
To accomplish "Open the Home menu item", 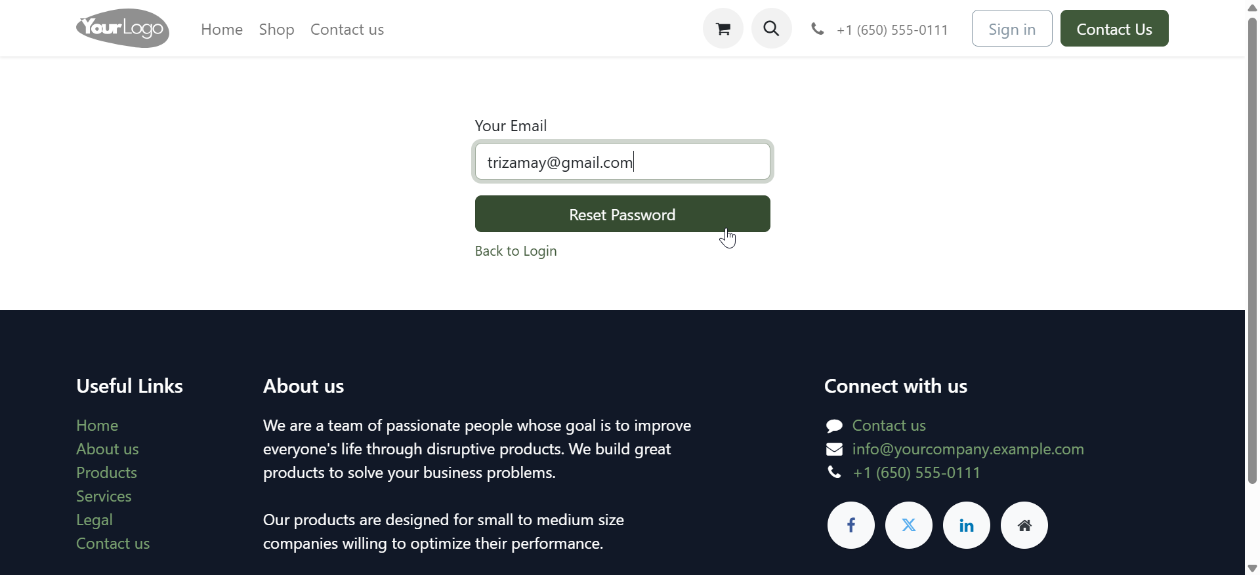I will click(x=222, y=29).
